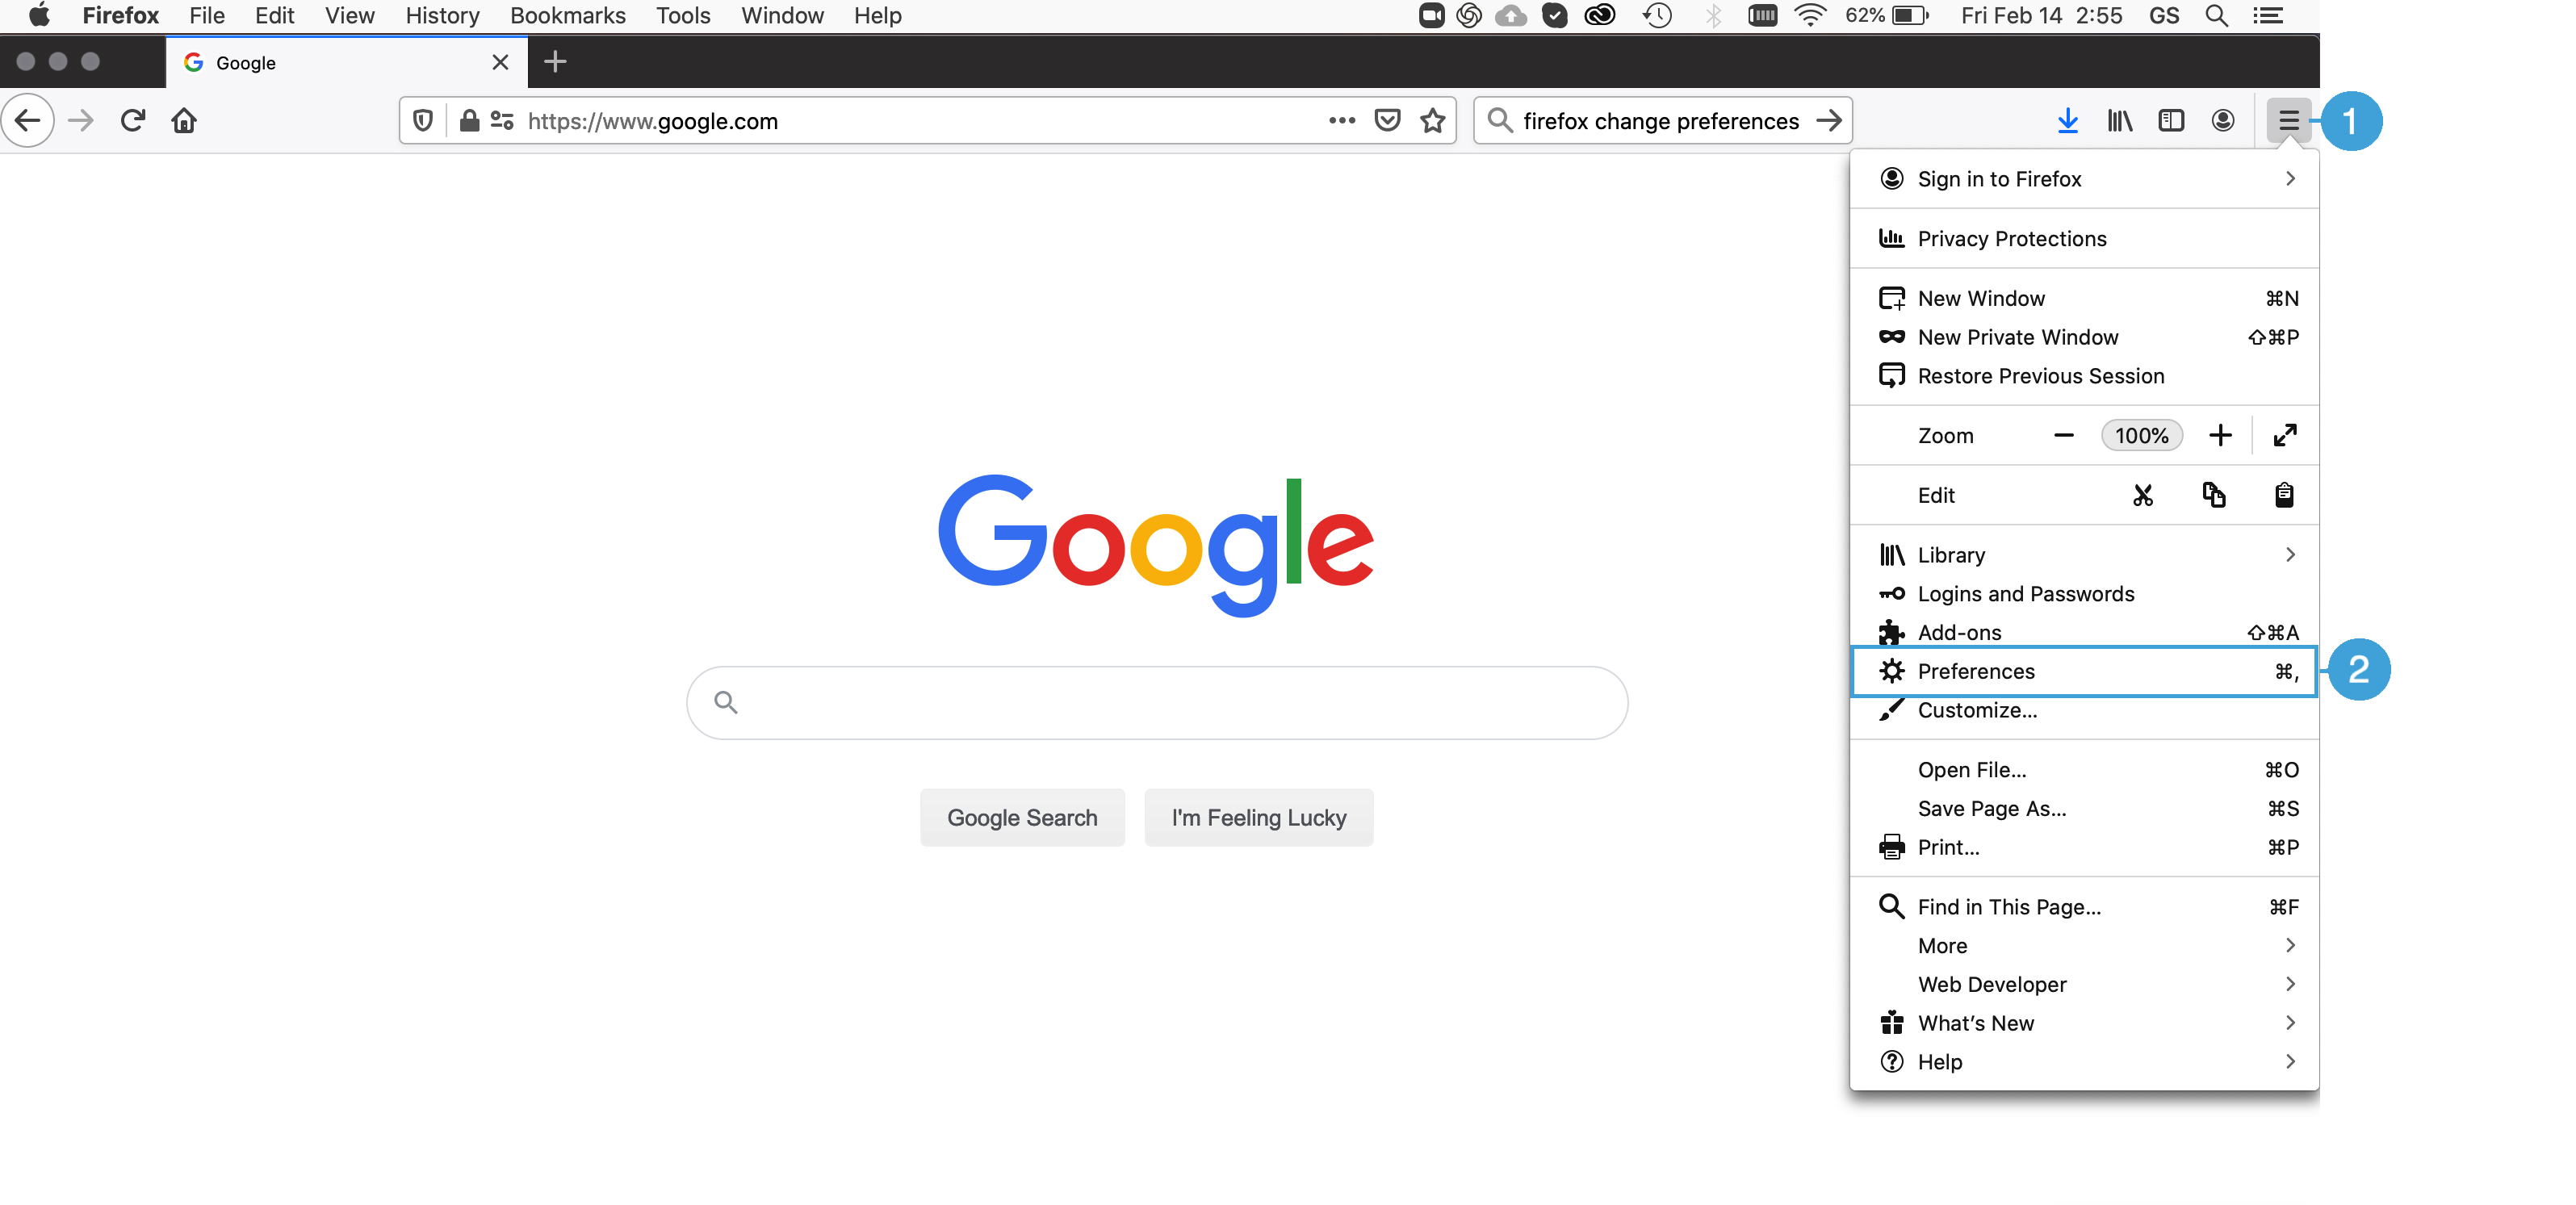Select Customize... menu item
Image resolution: width=2576 pixels, height=1205 pixels.
pos(2085,711)
